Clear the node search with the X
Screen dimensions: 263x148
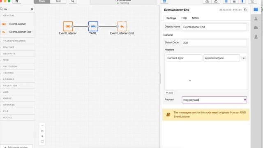[x=32, y=9]
